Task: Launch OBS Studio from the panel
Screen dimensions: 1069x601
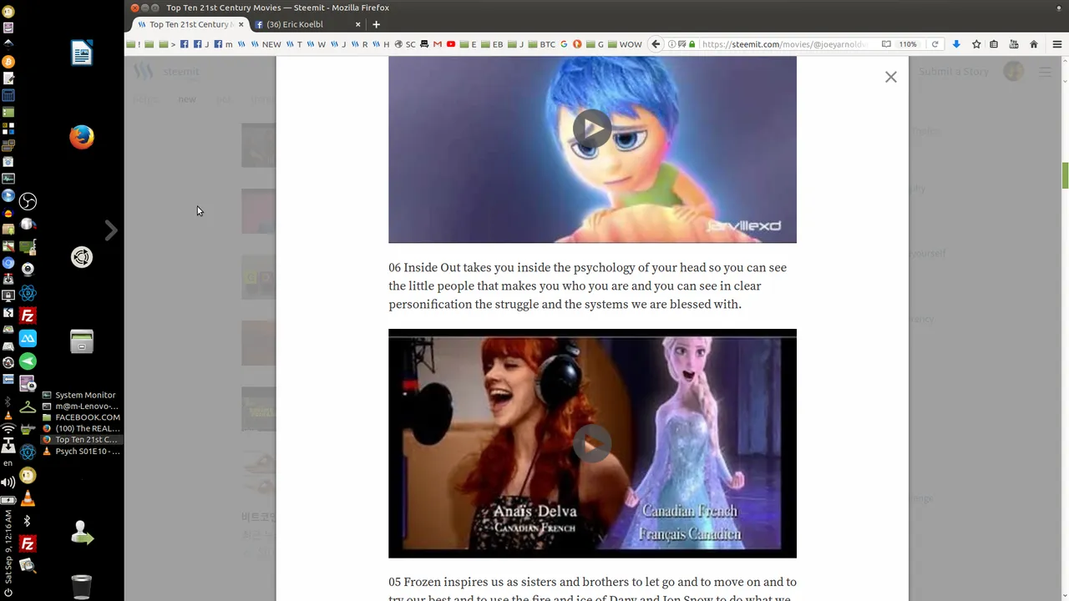Action: click(x=28, y=201)
